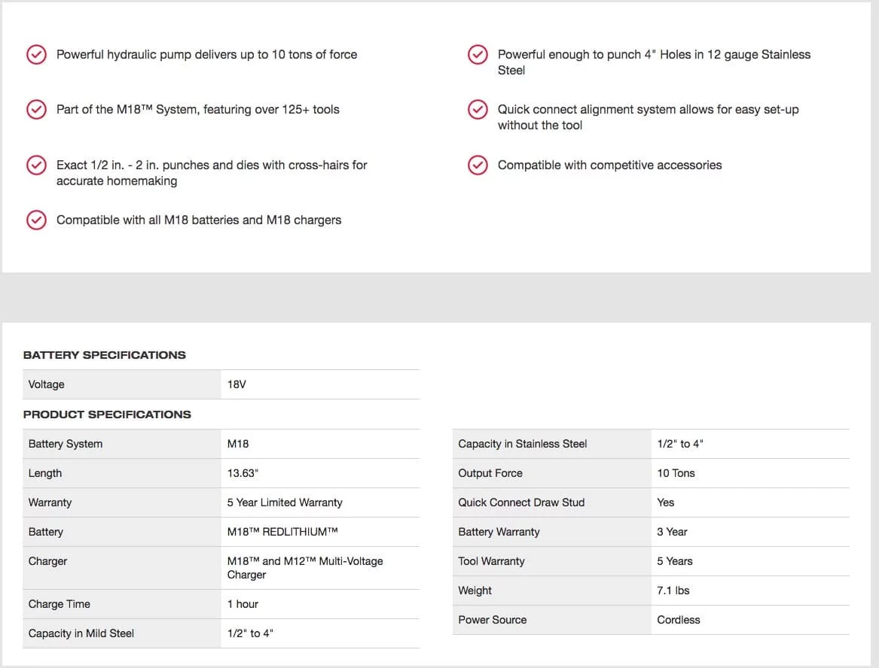Click text about 10 tons of force
The height and width of the screenshot is (668, 879).
[x=207, y=54]
